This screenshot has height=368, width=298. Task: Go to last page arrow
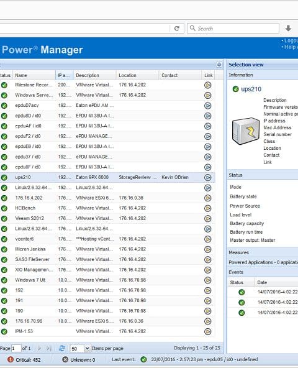[48, 348]
